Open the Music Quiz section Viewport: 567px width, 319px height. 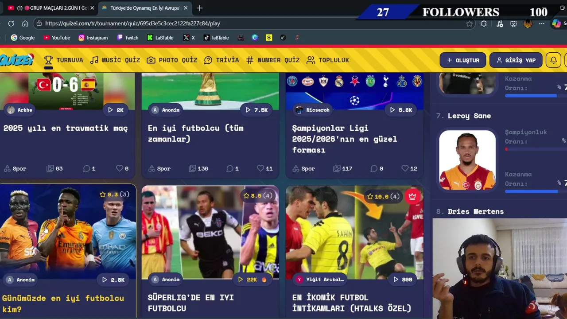point(115,60)
